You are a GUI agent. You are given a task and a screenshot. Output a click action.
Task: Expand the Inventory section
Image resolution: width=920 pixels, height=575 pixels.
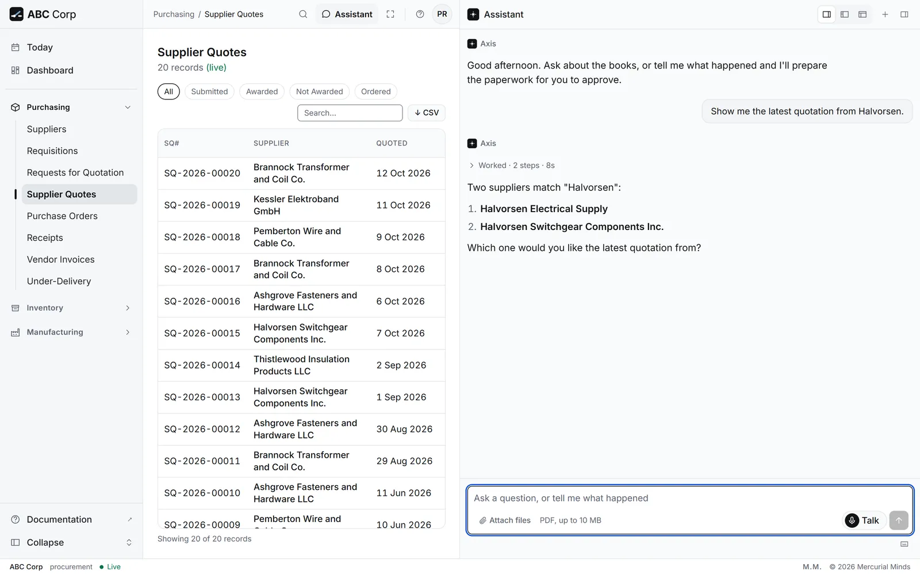tap(71, 308)
